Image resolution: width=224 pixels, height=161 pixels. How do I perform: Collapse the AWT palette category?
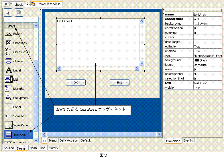click(6, 26)
